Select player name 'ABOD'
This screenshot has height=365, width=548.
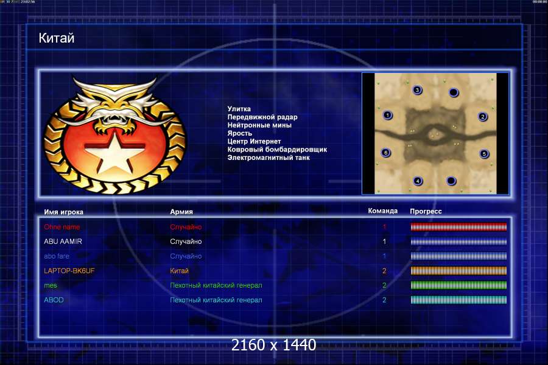click(54, 300)
